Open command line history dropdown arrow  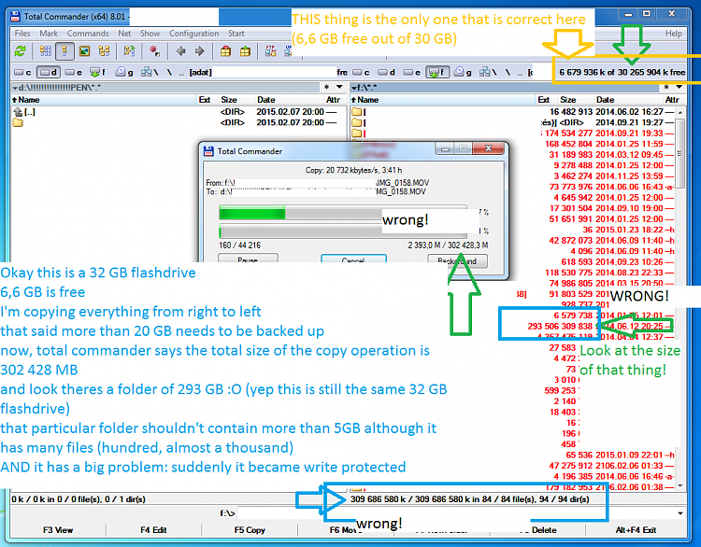pos(680,513)
